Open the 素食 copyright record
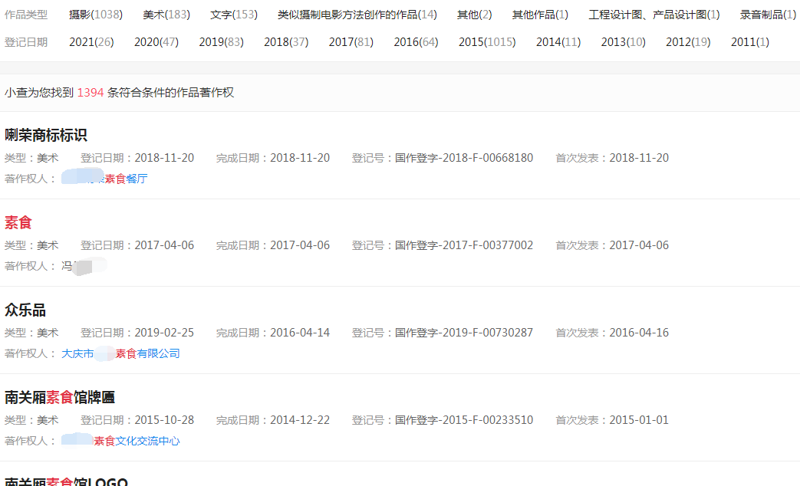The height and width of the screenshot is (486, 800). coord(18,222)
